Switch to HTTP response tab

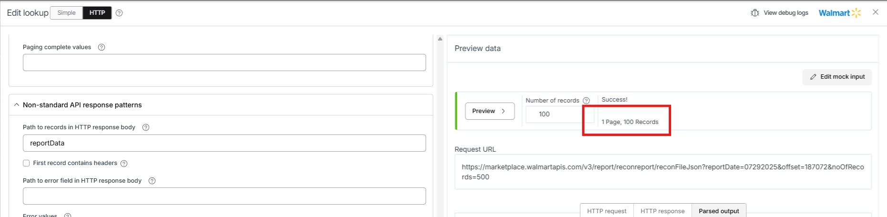(x=663, y=211)
